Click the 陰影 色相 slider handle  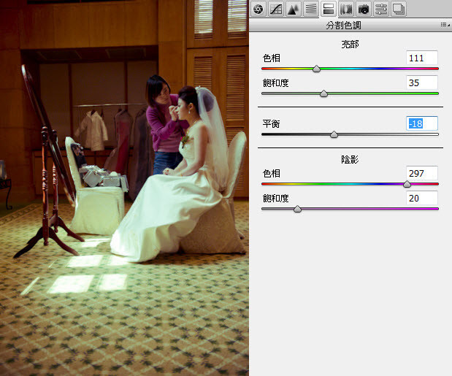click(x=407, y=184)
